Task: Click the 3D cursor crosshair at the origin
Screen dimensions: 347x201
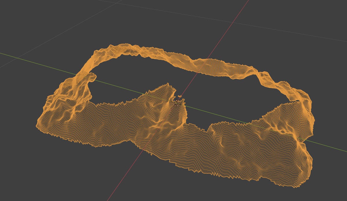Action: pyautogui.click(x=176, y=103)
